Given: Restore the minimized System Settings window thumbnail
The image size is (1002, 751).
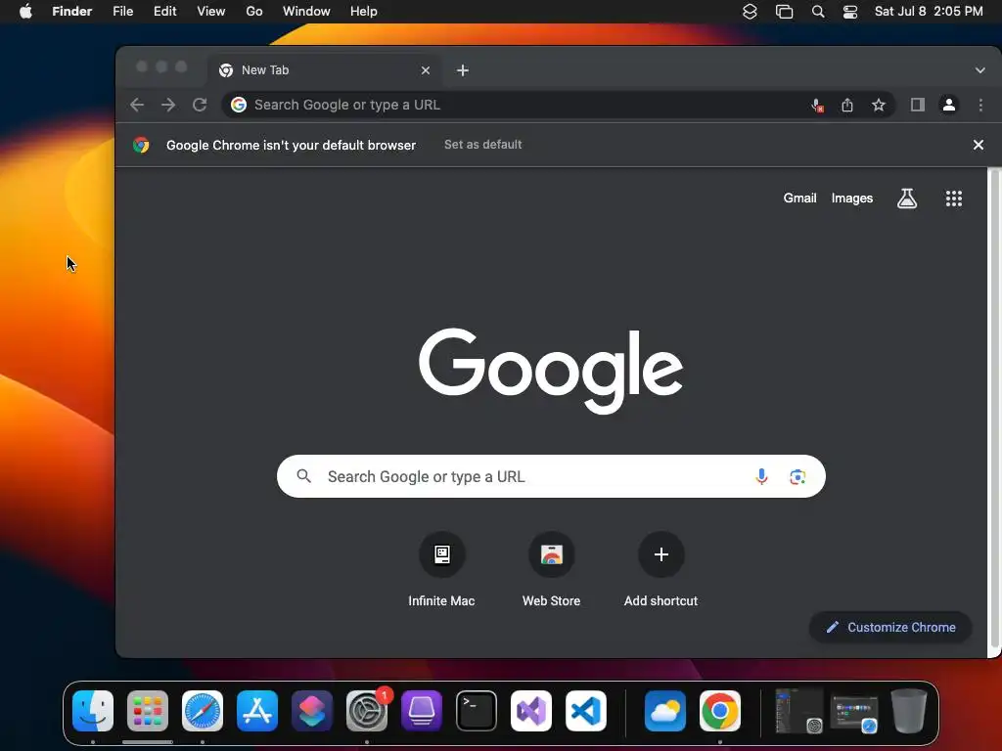Looking at the screenshot, I should (798, 711).
